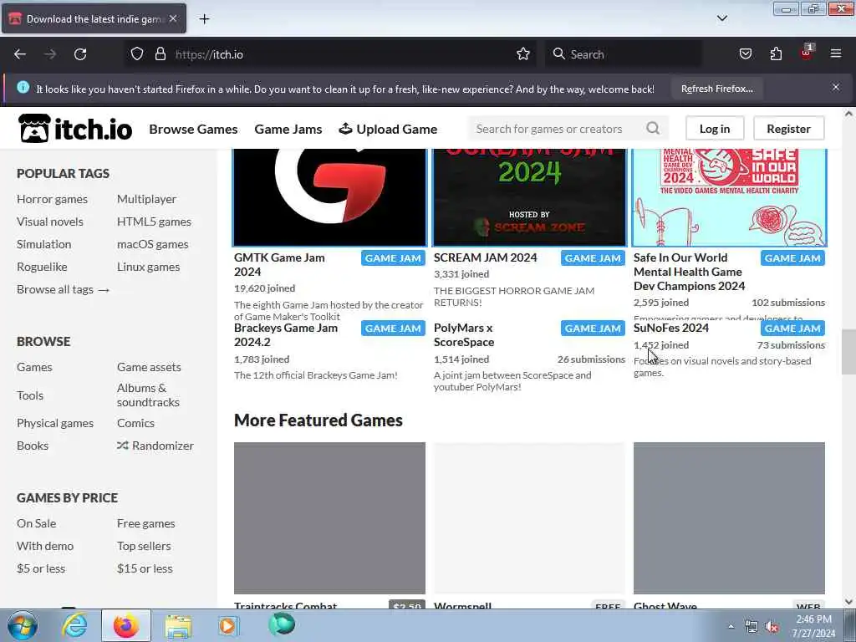The height and width of the screenshot is (642, 856).
Task: Open Windows Explorer folder from taskbar
Action: pos(178,625)
